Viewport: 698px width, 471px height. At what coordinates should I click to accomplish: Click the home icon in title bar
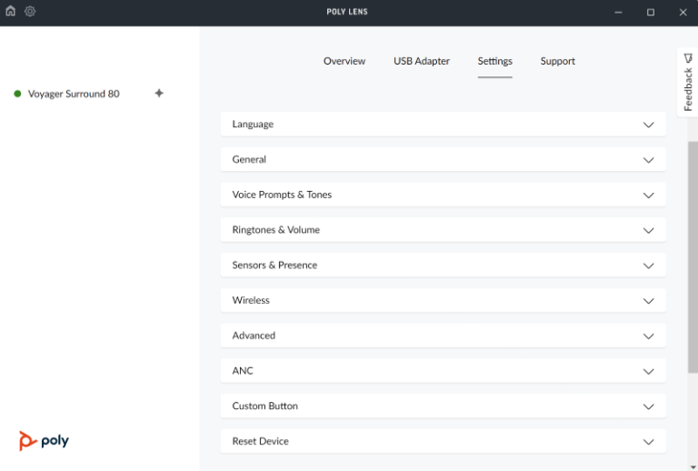click(11, 12)
